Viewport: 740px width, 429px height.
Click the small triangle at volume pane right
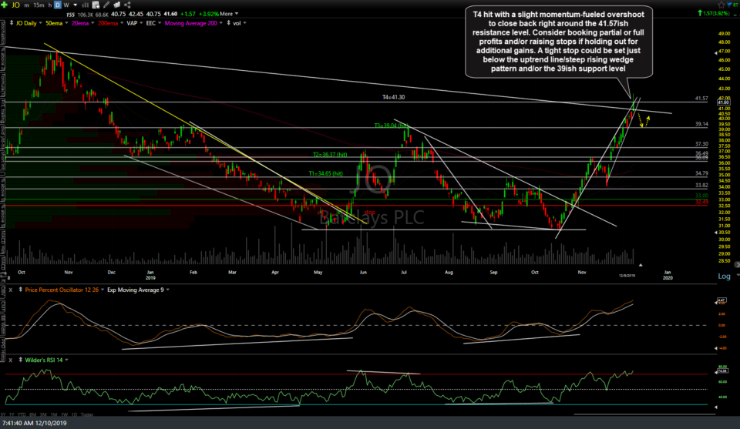[641, 265]
